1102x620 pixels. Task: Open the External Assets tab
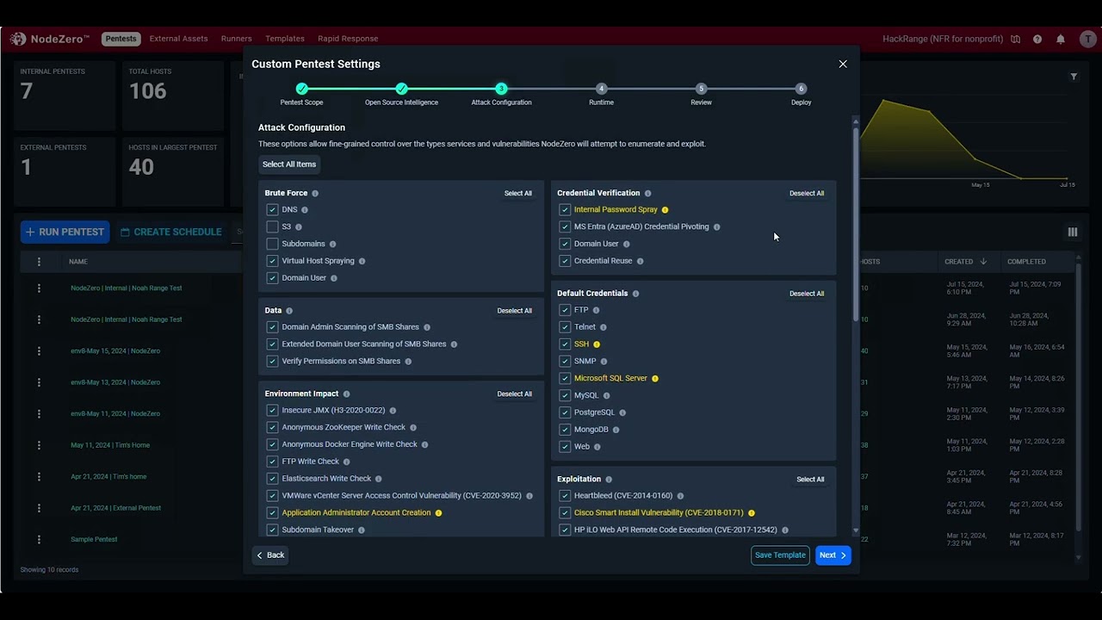[178, 39]
